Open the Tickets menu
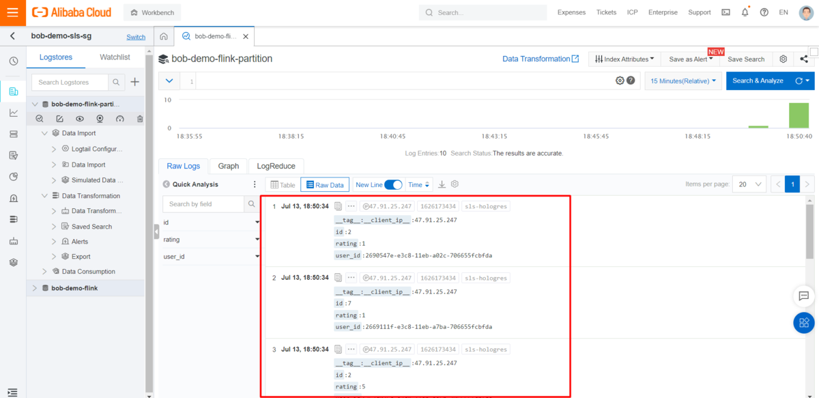The image size is (819, 398). coord(606,12)
